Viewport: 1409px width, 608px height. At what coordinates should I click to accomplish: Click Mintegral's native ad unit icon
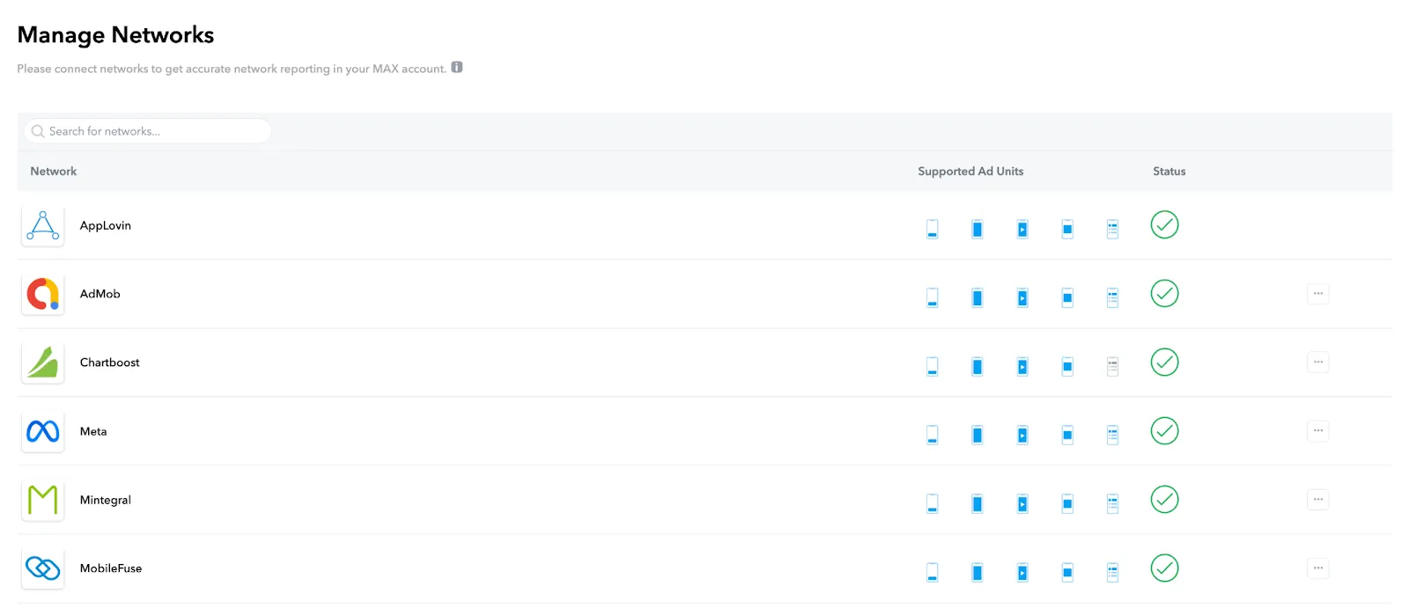click(1112, 503)
